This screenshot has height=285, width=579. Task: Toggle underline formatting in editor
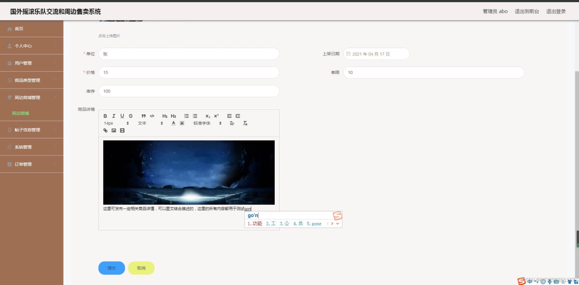(x=122, y=116)
